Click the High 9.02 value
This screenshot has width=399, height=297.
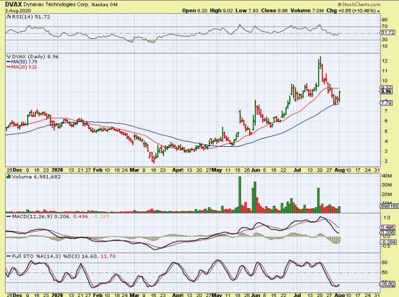221,11
